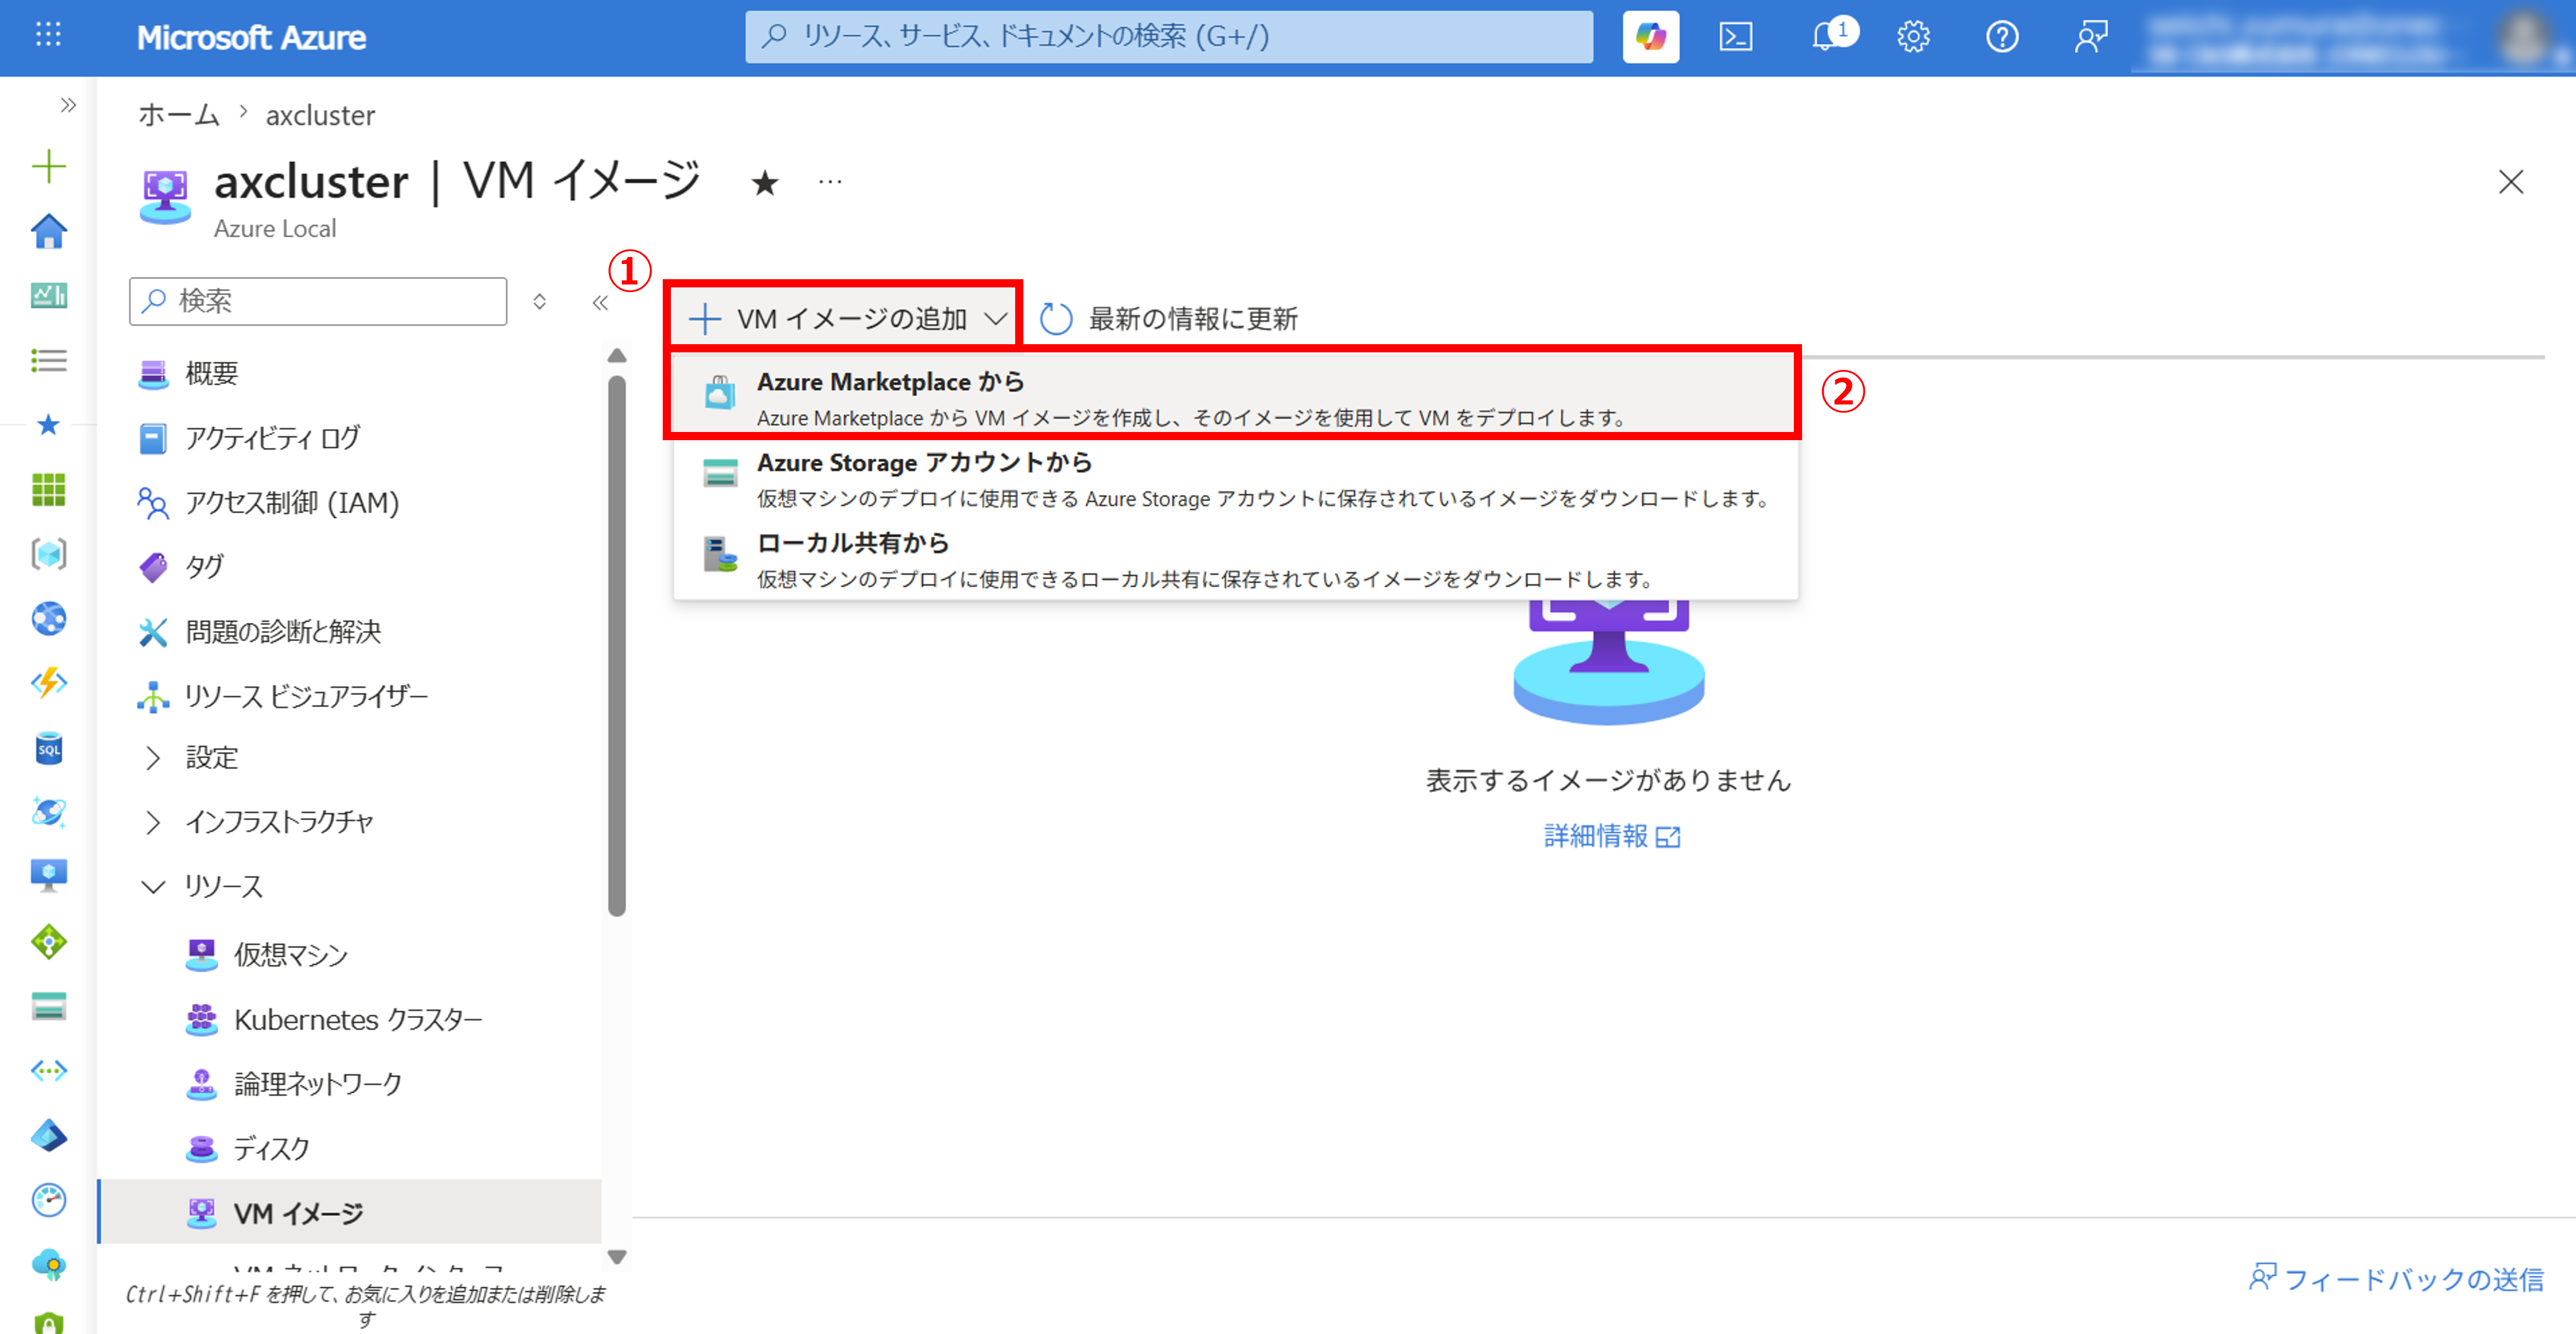Go to Home via left rail house icon
This screenshot has height=1334, width=2576.
click(x=48, y=231)
